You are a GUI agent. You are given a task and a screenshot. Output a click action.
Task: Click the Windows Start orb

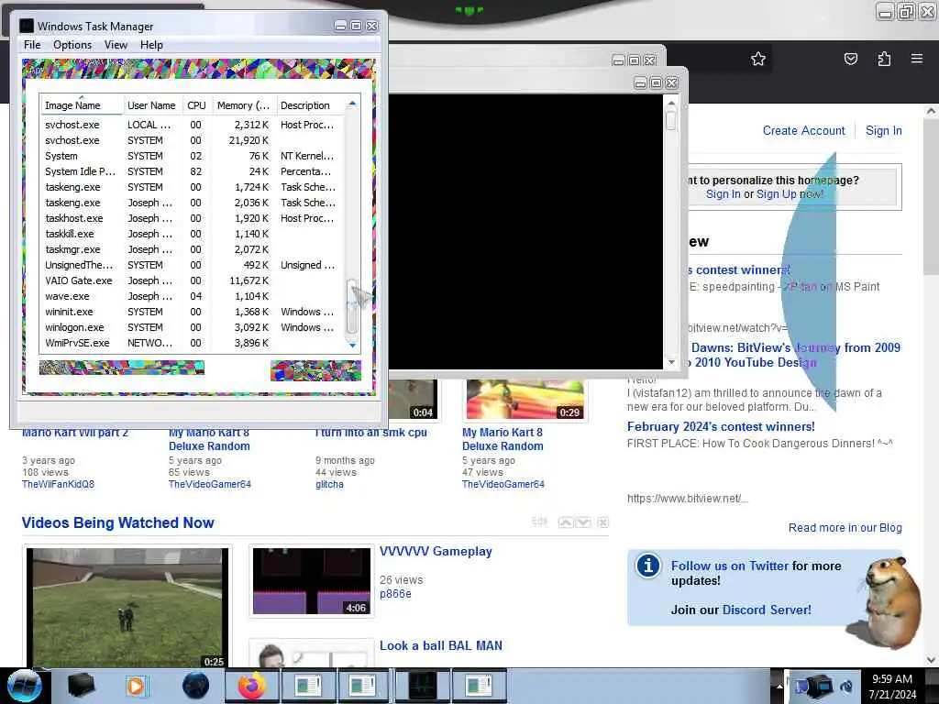tap(24, 686)
